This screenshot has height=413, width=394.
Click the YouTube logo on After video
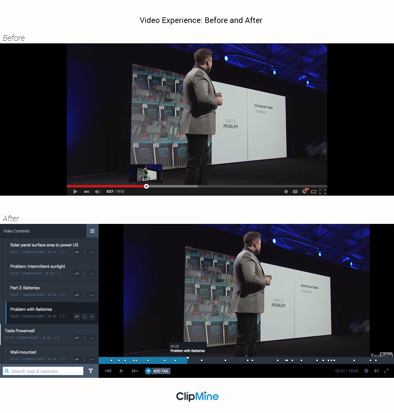click(x=381, y=355)
